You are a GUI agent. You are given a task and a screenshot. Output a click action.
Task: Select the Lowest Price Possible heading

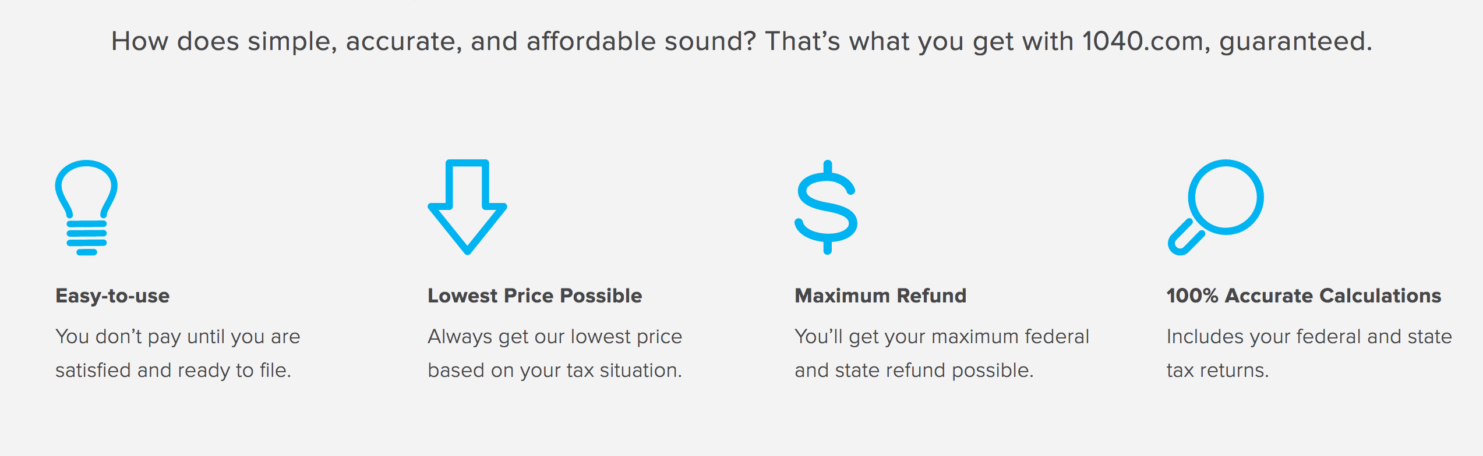tap(535, 295)
